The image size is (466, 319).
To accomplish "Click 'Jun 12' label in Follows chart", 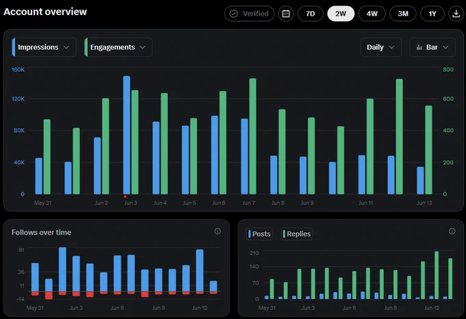I will tap(199, 308).
